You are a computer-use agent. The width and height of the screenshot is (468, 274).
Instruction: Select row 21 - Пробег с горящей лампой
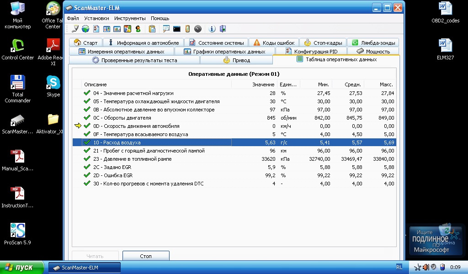pyautogui.click(x=234, y=151)
